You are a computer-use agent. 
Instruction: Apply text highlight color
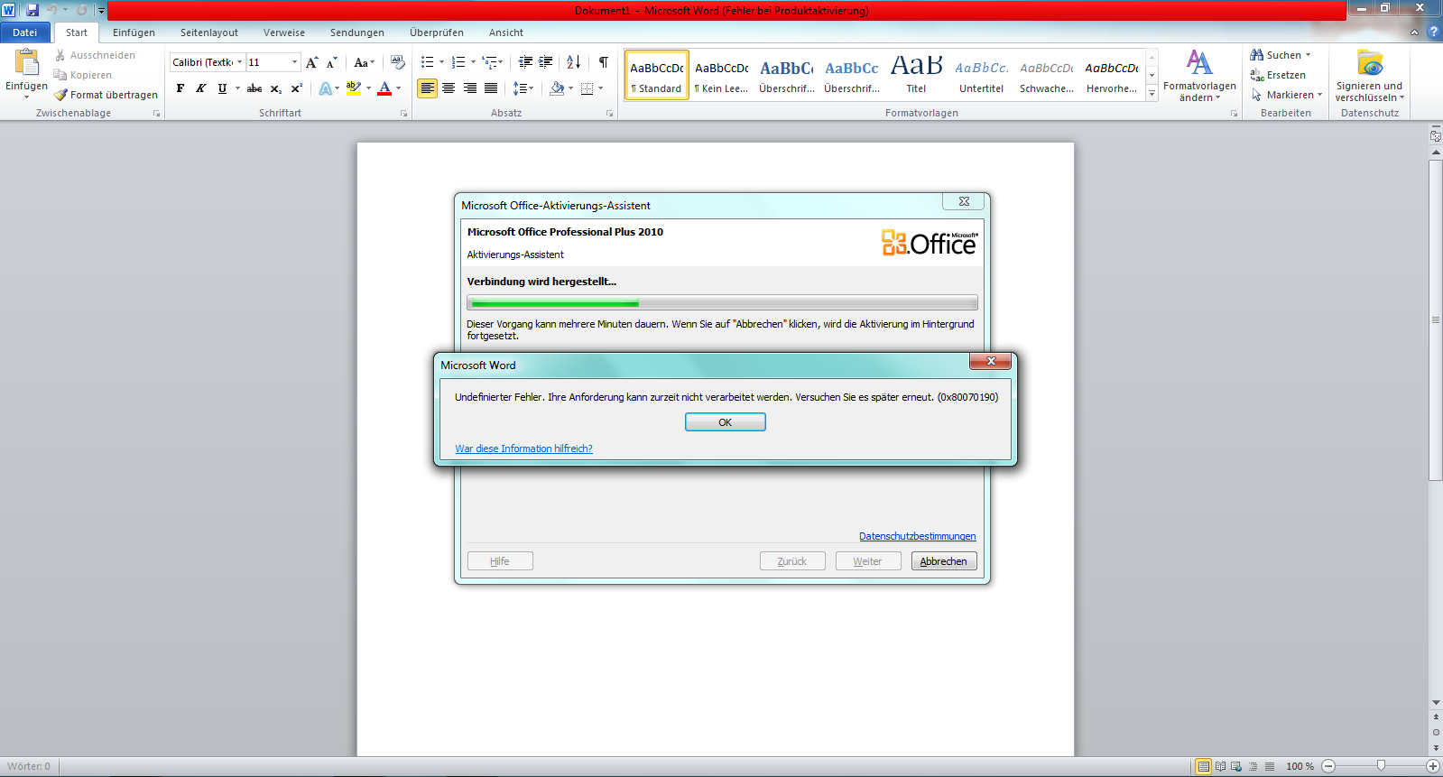click(354, 88)
